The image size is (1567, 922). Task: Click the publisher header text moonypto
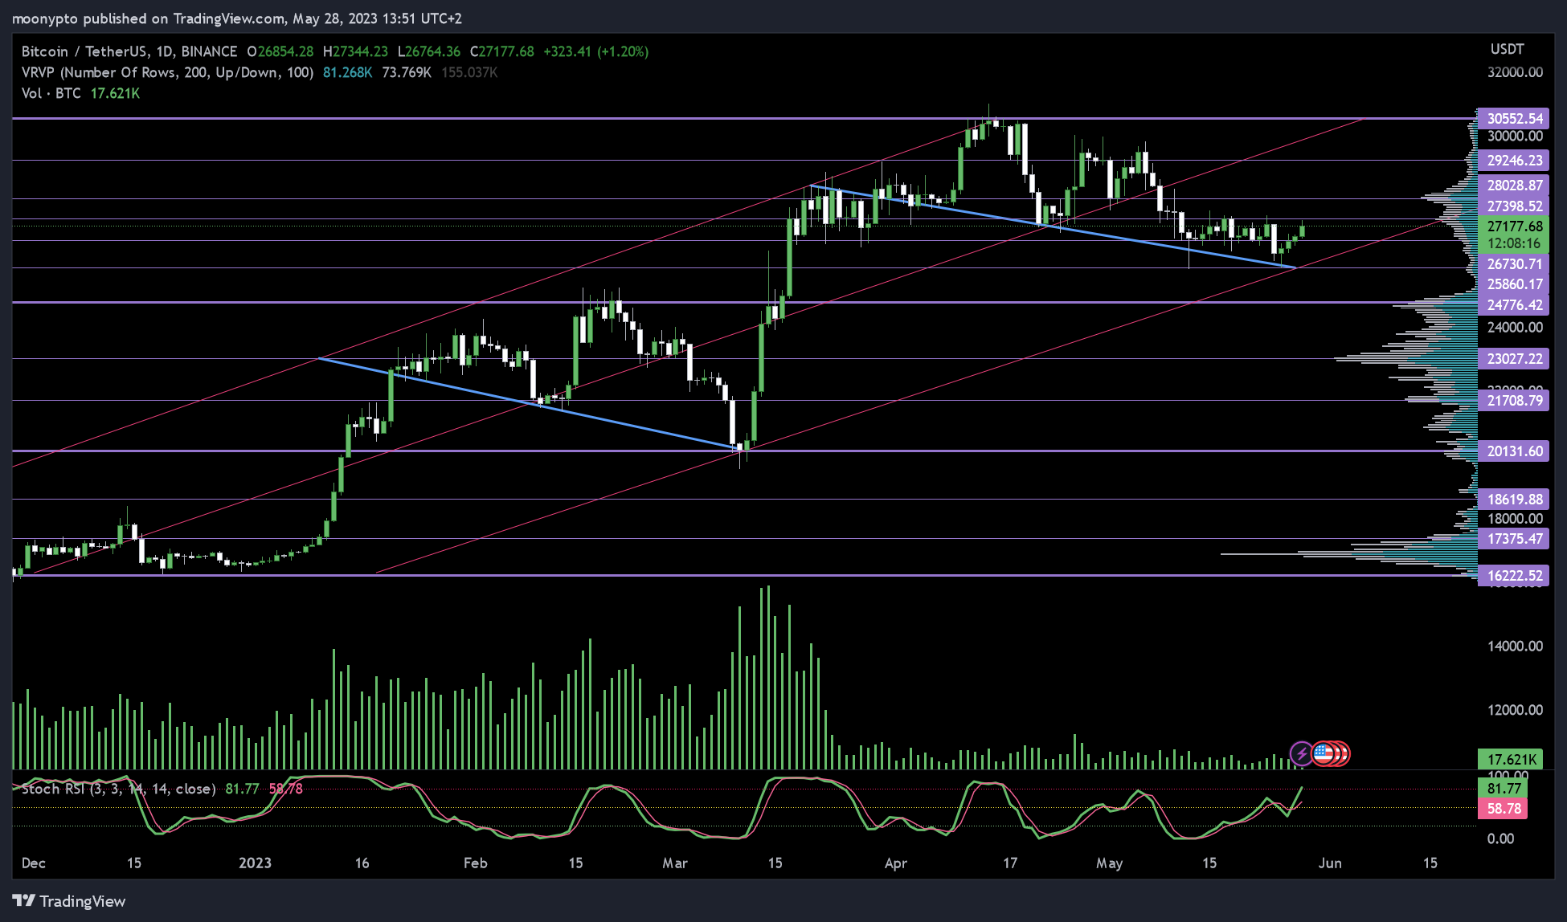pos(46,18)
